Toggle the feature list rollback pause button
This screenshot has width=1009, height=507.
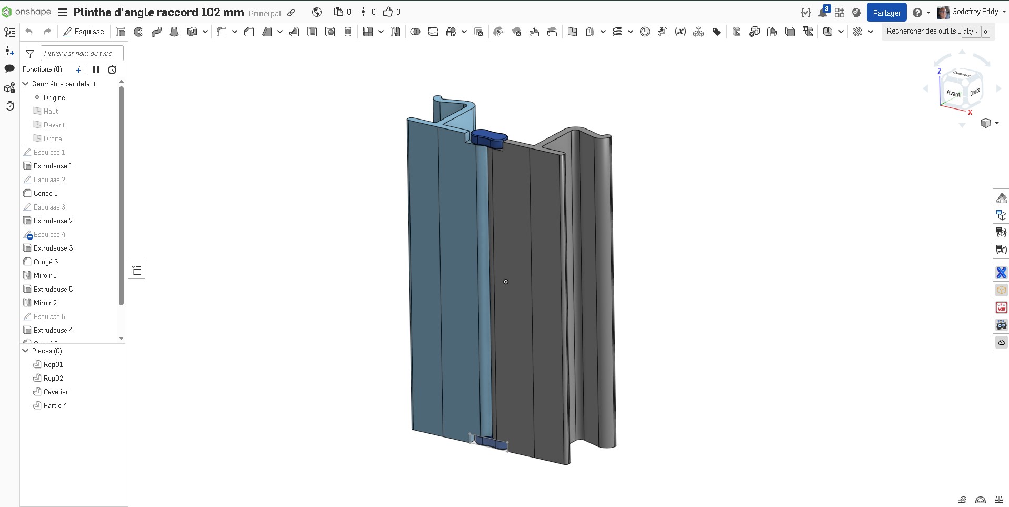[x=96, y=69]
